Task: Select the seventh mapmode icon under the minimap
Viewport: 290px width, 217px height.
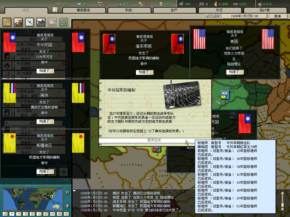Action: click(46, 214)
